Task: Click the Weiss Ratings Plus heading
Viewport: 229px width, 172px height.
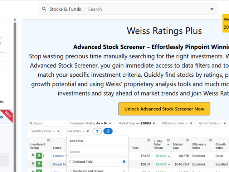Action: pos(164,31)
